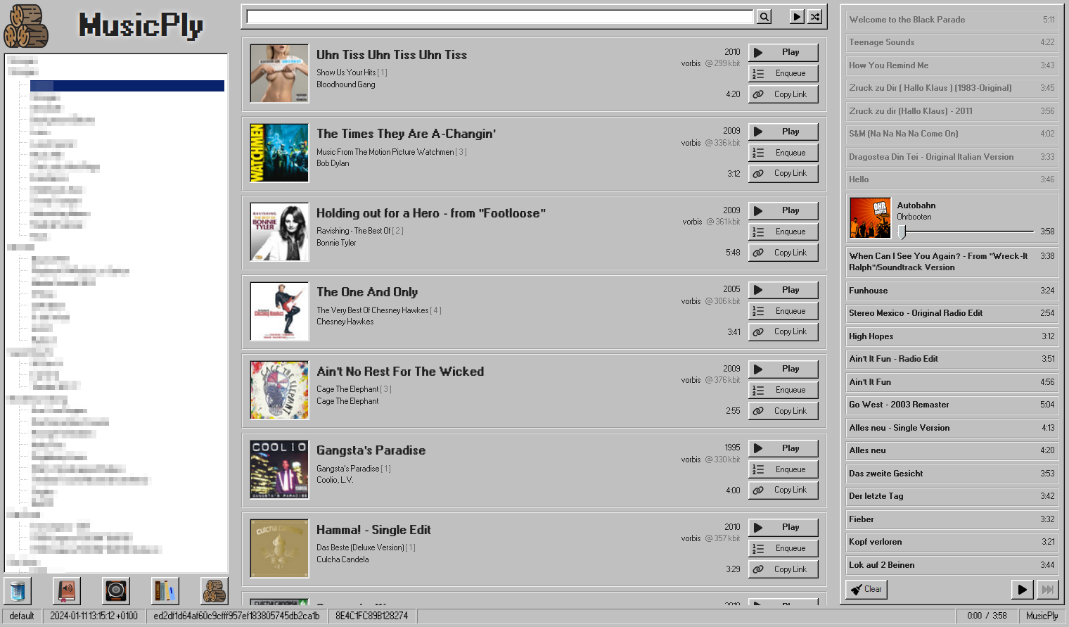
Task: Select Funhouse in the playlist queue
Action: point(952,291)
